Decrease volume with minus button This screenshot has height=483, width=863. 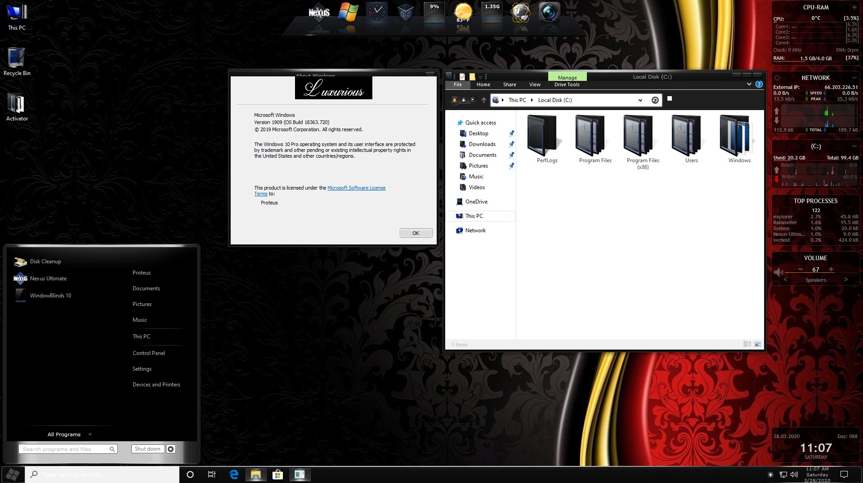(x=800, y=270)
